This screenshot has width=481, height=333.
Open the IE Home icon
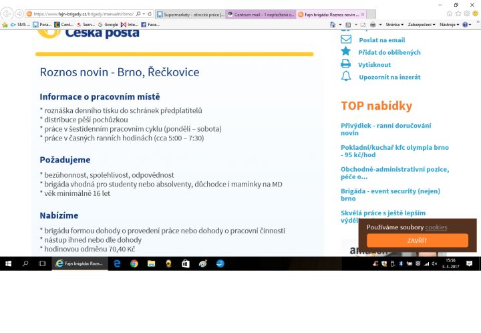[450, 13]
